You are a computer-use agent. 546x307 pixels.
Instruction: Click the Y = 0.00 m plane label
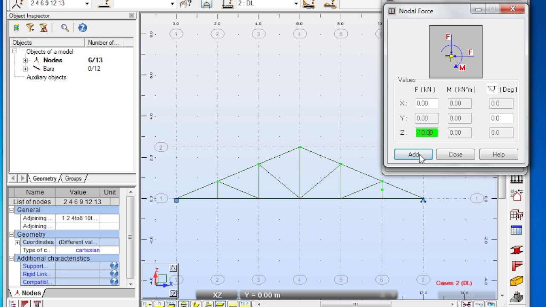coord(262,295)
